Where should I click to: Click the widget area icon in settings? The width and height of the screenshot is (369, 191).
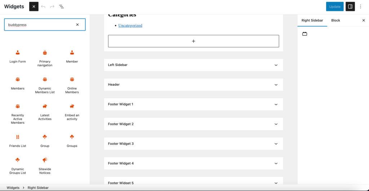(x=305, y=34)
